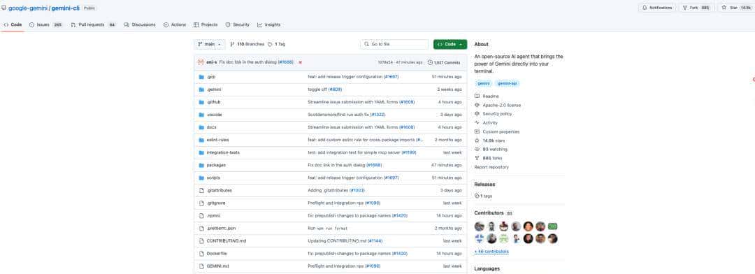Open the Activity link
755x274 pixels.
486,123
